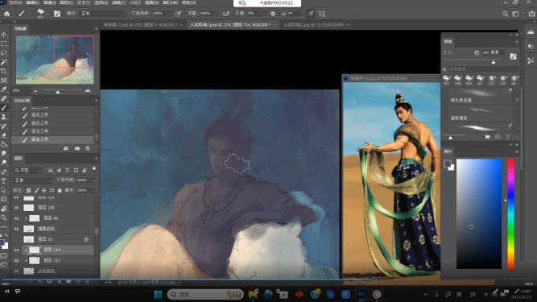Create new brush group folder icon
The image size is (537, 302).
(x=487, y=137)
